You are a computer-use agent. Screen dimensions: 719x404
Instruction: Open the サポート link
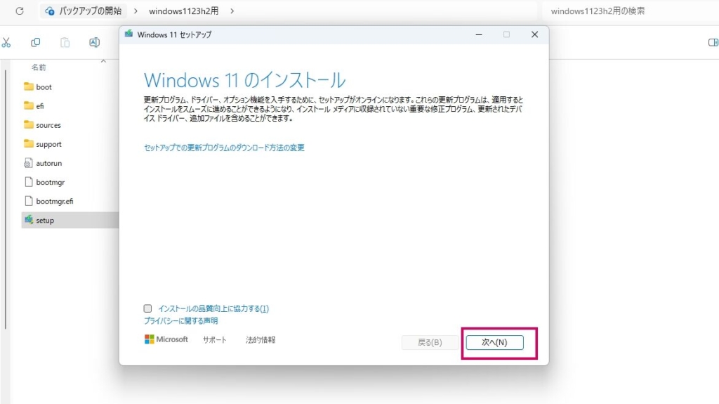click(x=215, y=340)
